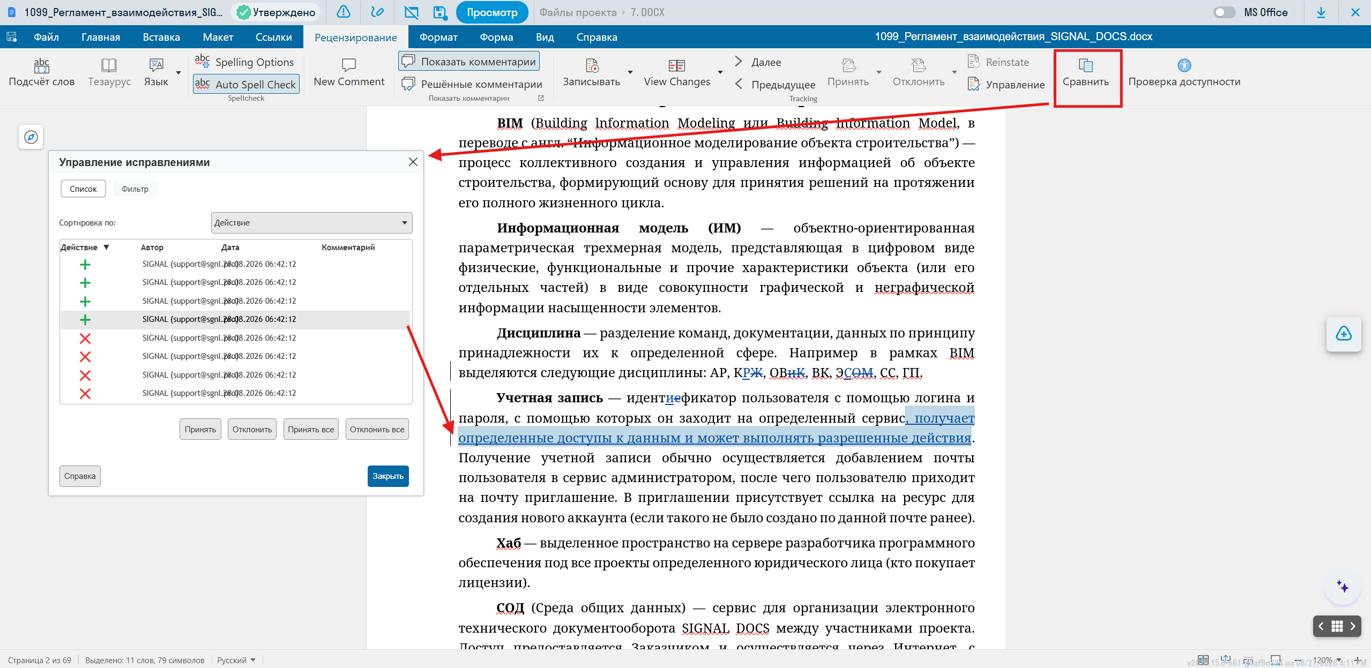Viewport: 1371px width, 668px height.
Task: Expand the View Changes dropdown arrow
Action: [x=720, y=72]
